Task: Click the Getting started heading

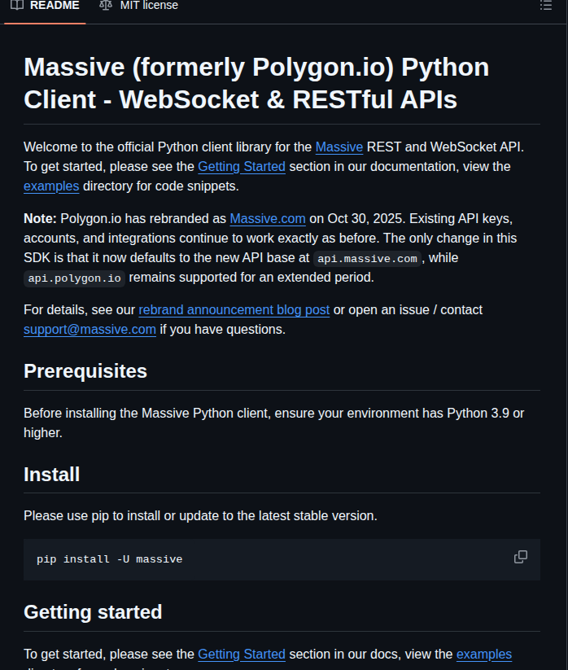Action: (x=93, y=612)
